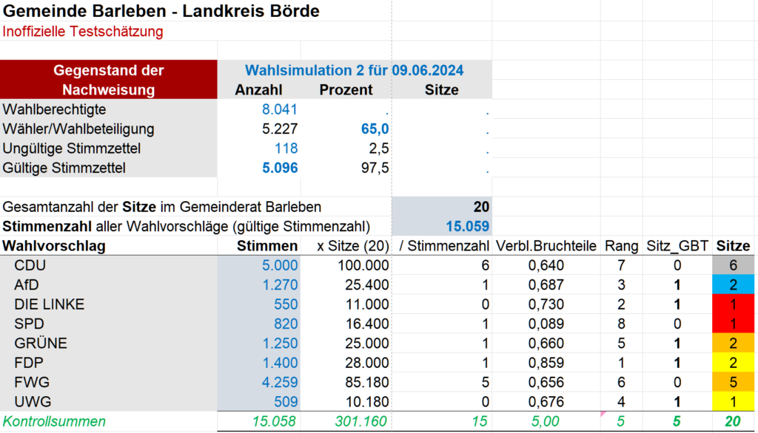
Task: Select the SPD fraction 0,089
Action: point(546,324)
